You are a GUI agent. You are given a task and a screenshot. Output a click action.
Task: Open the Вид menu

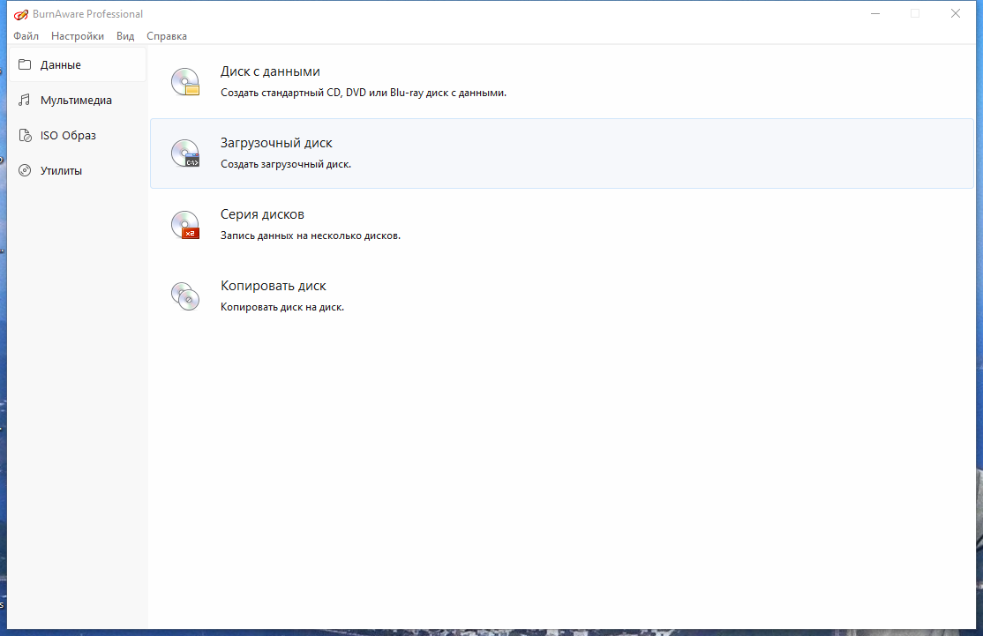coord(124,36)
